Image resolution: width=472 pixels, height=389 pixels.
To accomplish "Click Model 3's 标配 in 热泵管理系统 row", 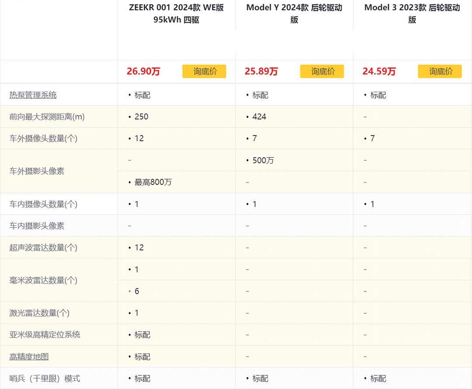I will (378, 95).
